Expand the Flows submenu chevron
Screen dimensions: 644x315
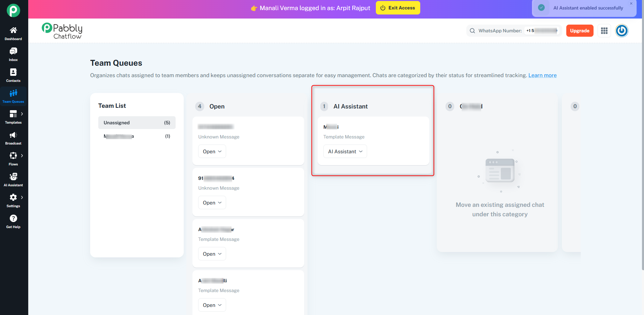pyautogui.click(x=22, y=156)
